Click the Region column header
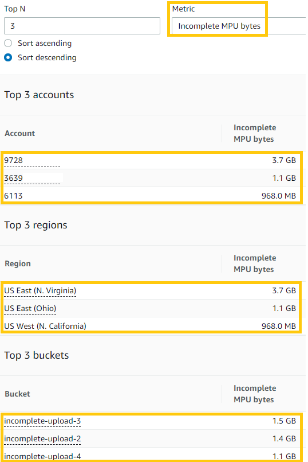This screenshot has height=462, width=308. tap(18, 263)
